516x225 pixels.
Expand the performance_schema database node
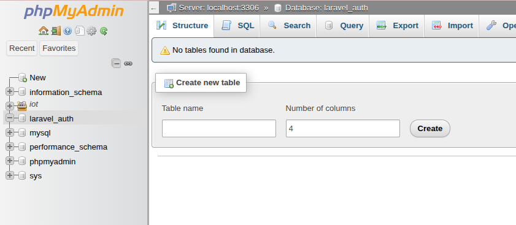[x=10, y=147]
